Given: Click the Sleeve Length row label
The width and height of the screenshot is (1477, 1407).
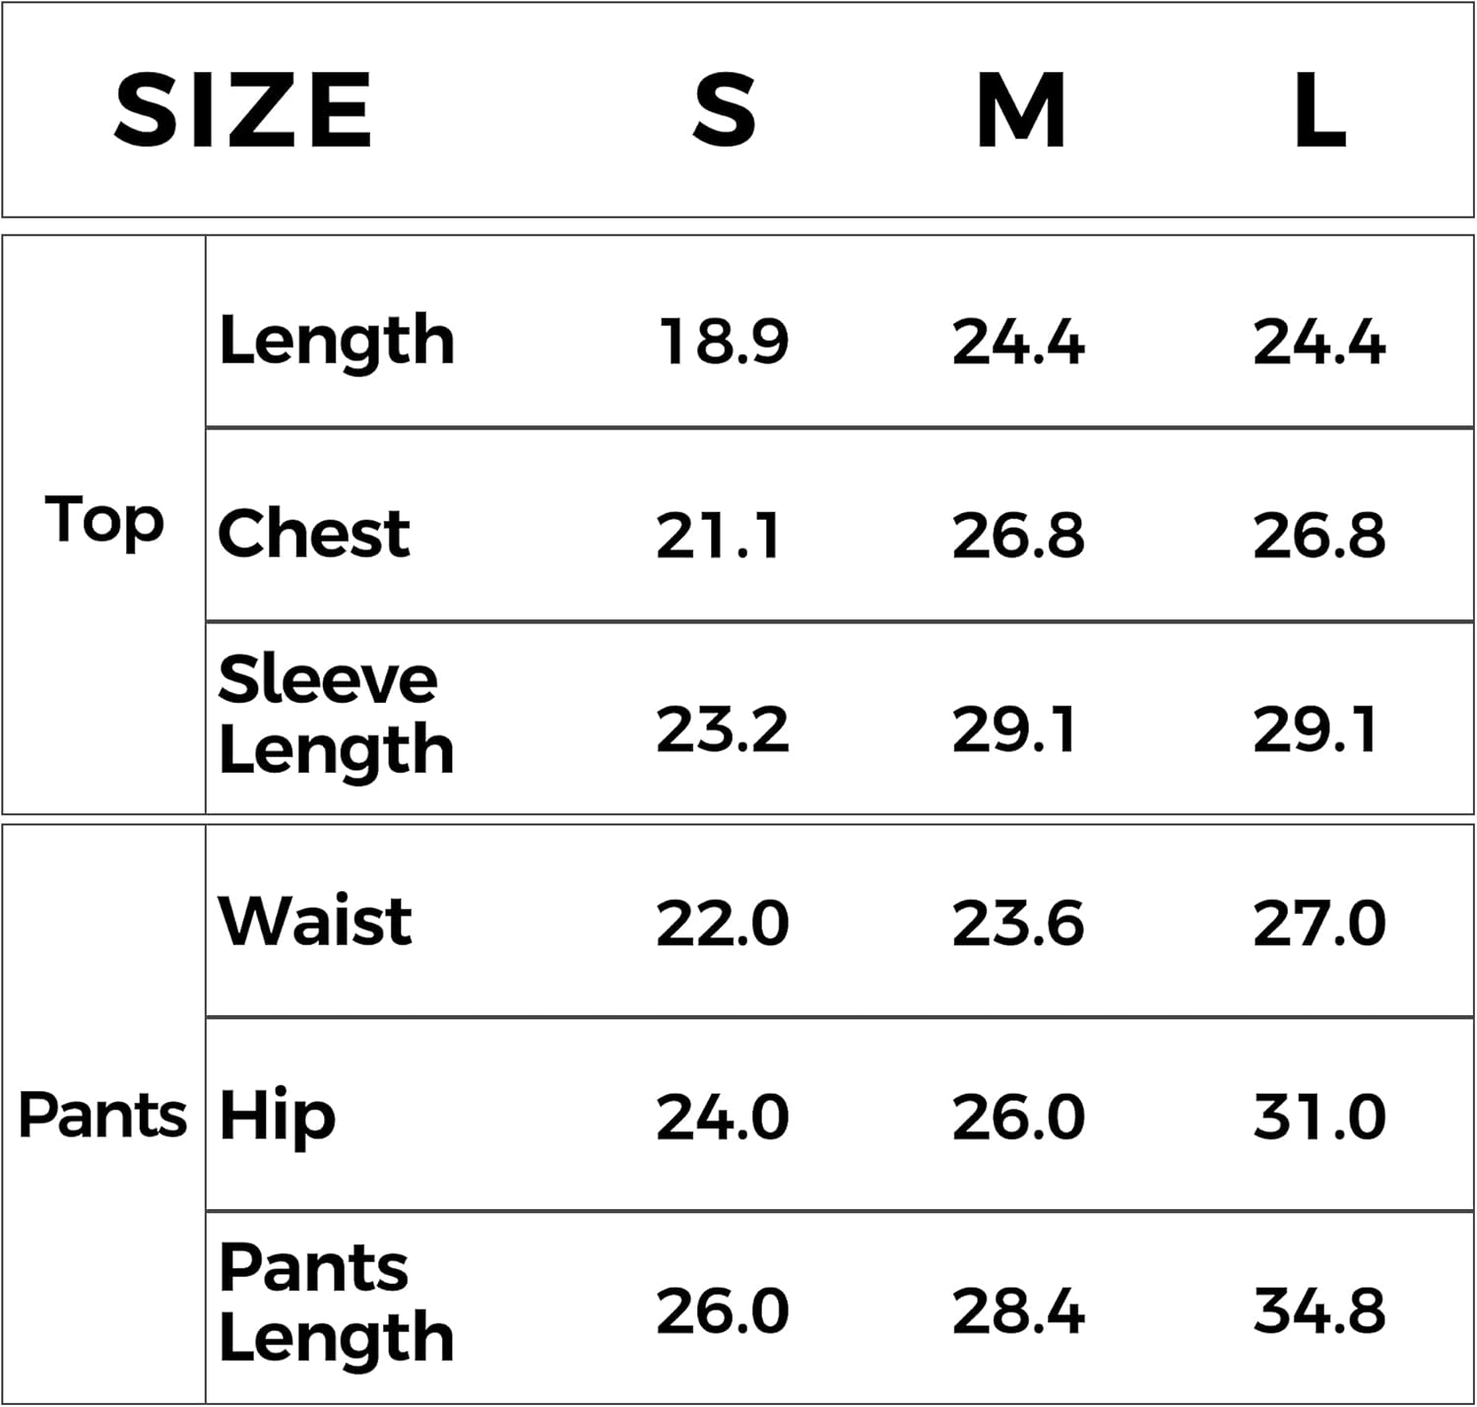Looking at the screenshot, I should 337,715.
